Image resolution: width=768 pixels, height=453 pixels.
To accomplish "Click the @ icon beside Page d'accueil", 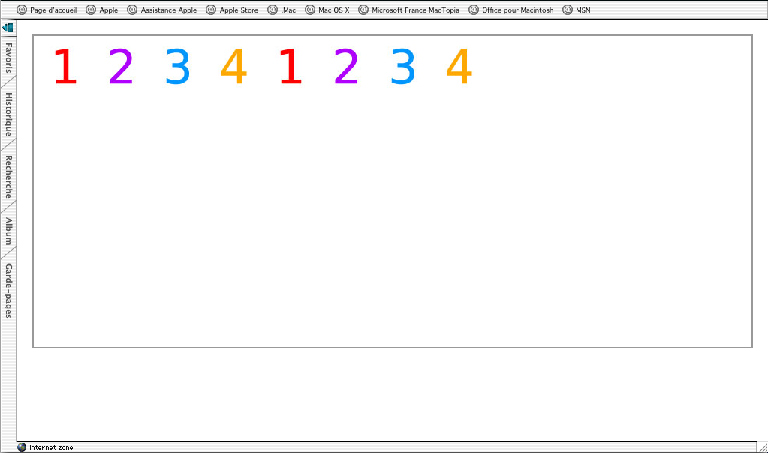I will [22, 10].
